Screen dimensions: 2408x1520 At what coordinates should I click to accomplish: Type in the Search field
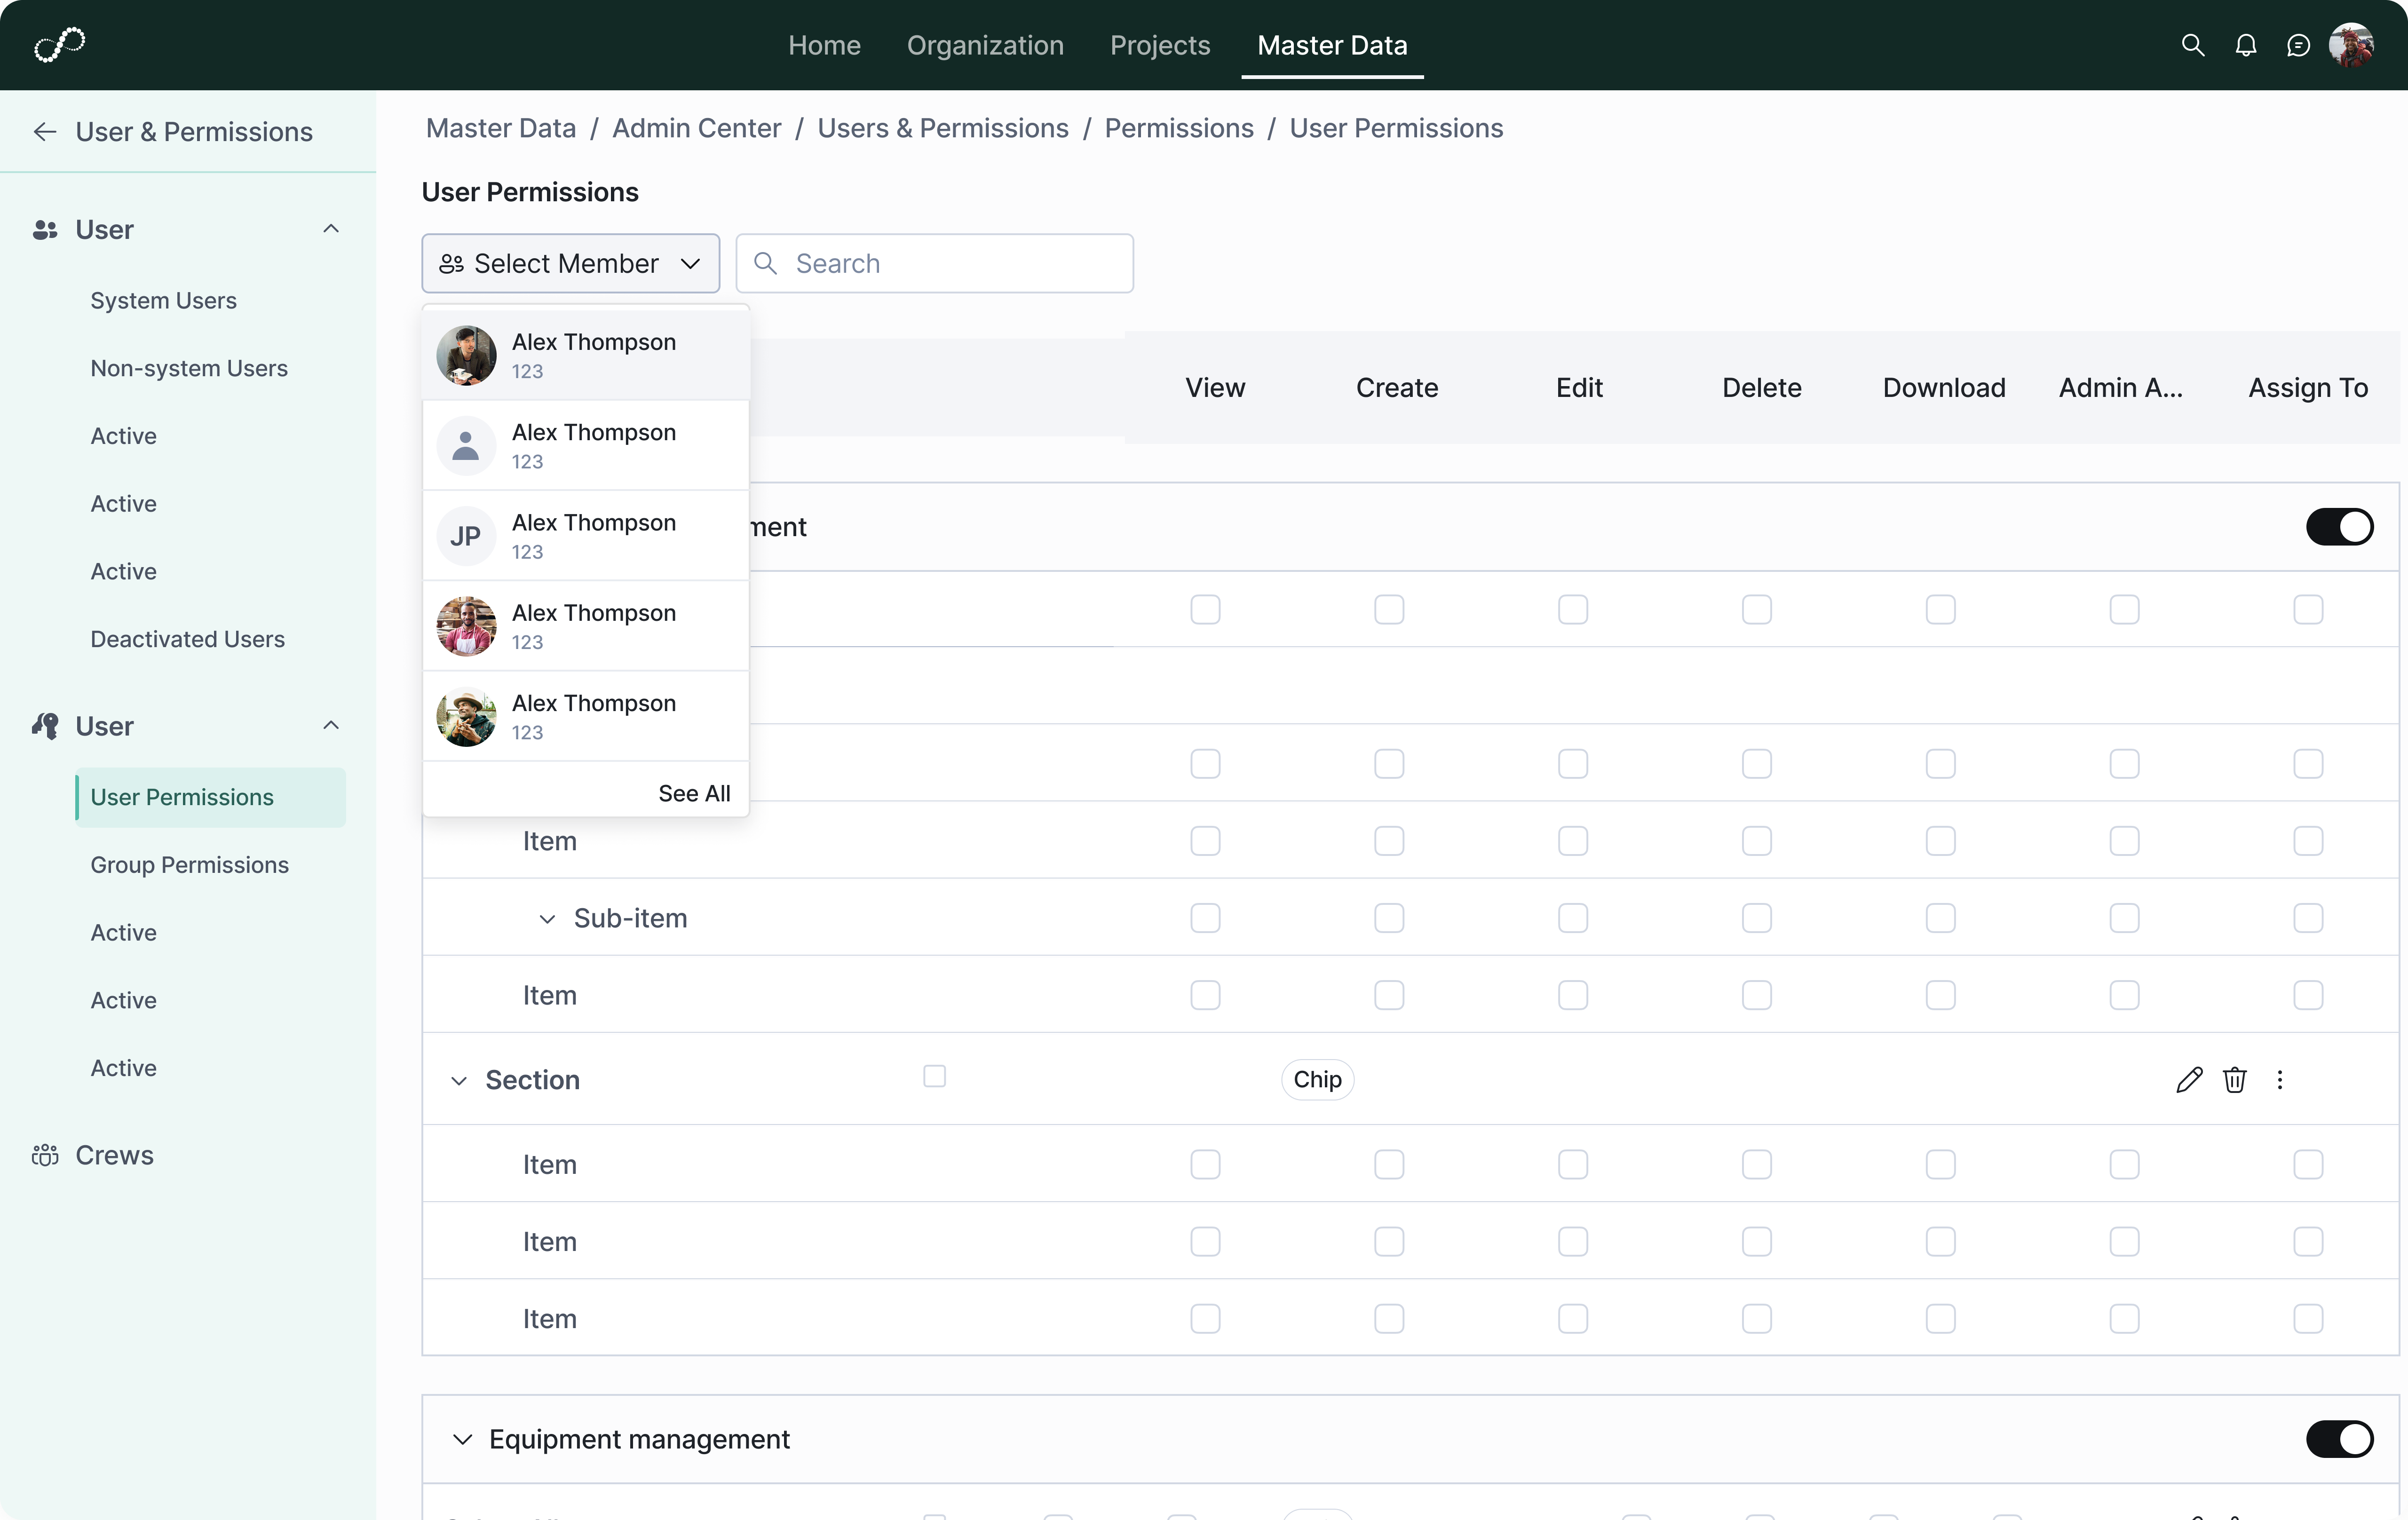(935, 263)
